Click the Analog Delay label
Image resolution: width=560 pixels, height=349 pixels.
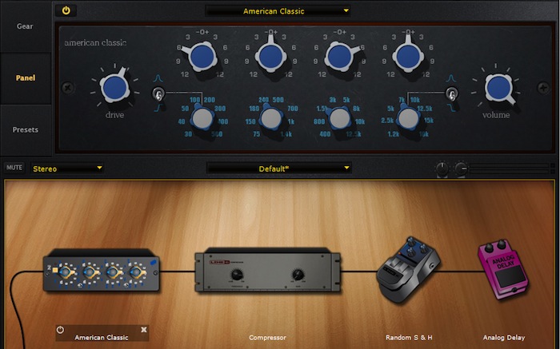(504, 337)
